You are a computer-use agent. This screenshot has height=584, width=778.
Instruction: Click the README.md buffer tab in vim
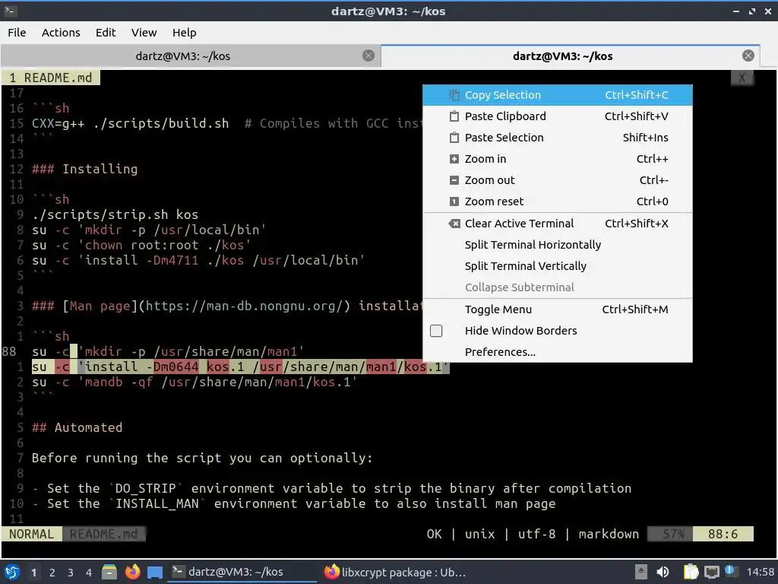coord(51,78)
